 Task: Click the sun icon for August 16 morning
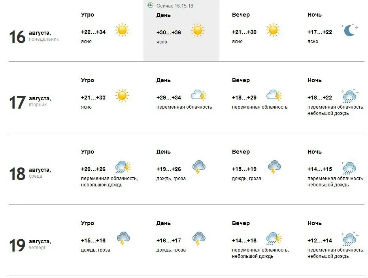pyautogui.click(x=122, y=30)
